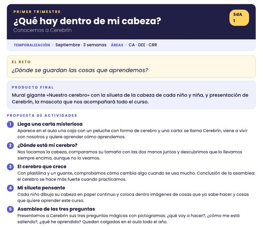Click the "ÁREAS" label
Screen dimensions: 263x227
[117, 45]
